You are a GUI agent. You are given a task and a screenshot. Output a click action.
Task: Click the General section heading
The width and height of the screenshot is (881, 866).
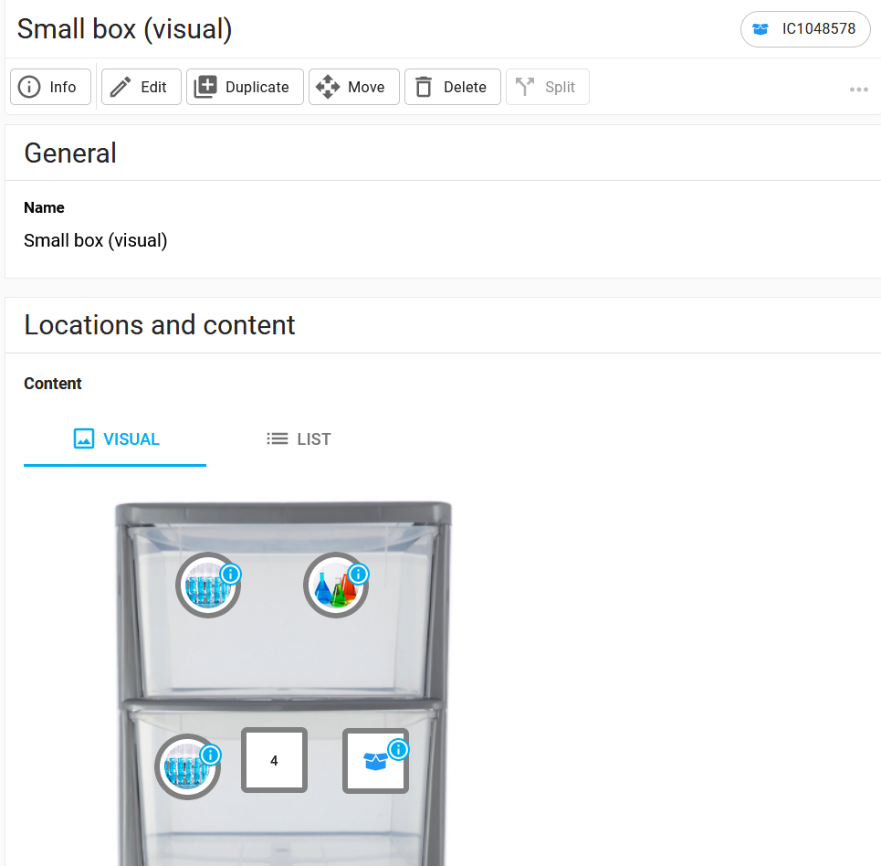[x=70, y=153]
